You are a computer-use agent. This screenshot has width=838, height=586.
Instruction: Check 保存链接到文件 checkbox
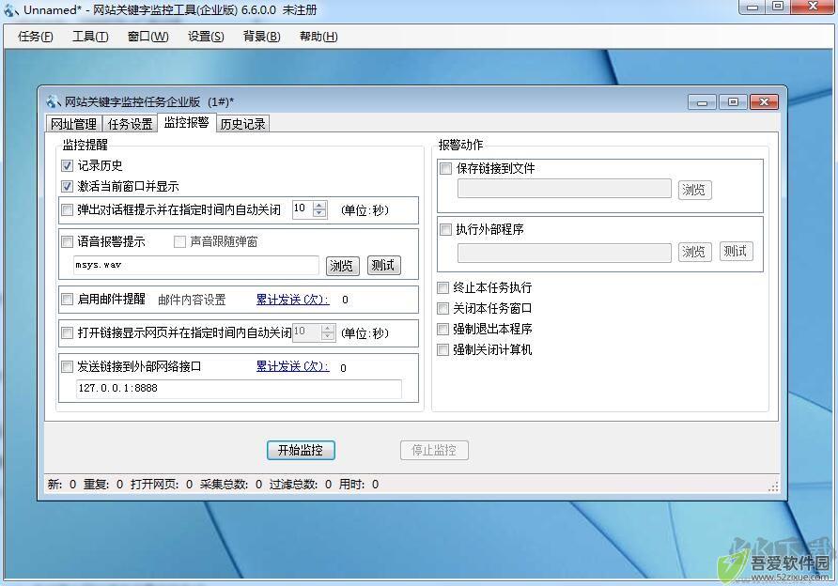(x=445, y=169)
